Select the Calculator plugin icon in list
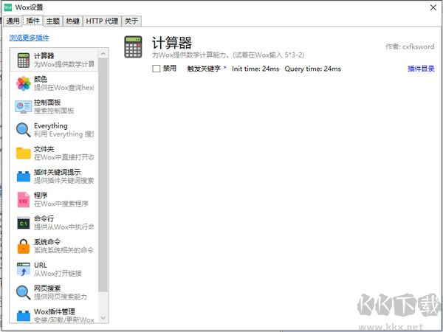 pyautogui.click(x=24, y=60)
